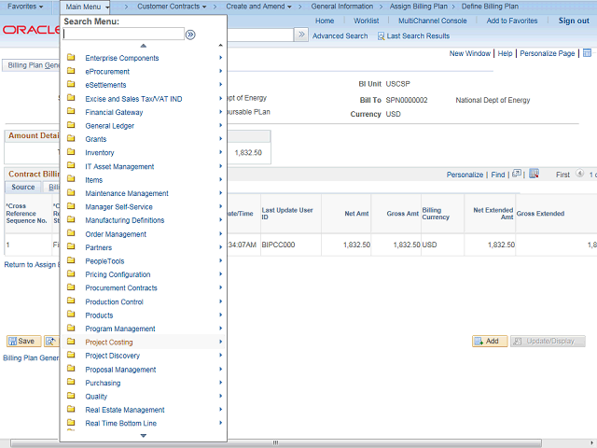Click the previous row arrow next to First
This screenshot has width=597, height=448.
pyautogui.click(x=579, y=175)
